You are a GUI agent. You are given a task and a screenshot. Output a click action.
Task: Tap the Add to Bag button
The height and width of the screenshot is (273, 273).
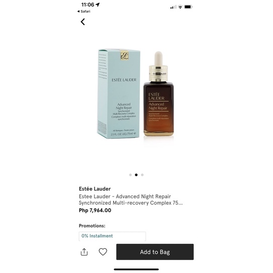(x=155, y=252)
